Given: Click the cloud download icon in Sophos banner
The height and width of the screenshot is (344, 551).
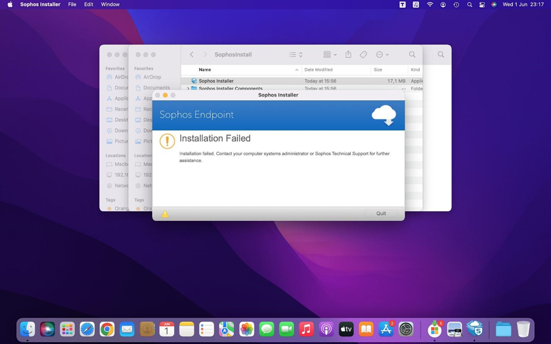Looking at the screenshot, I should 384,115.
